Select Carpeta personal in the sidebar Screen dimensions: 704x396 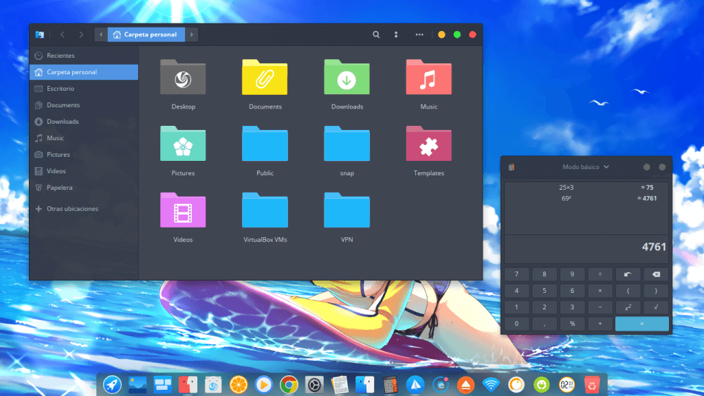[x=83, y=72]
